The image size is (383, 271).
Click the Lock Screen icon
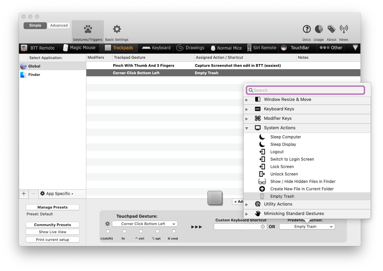(x=262, y=167)
